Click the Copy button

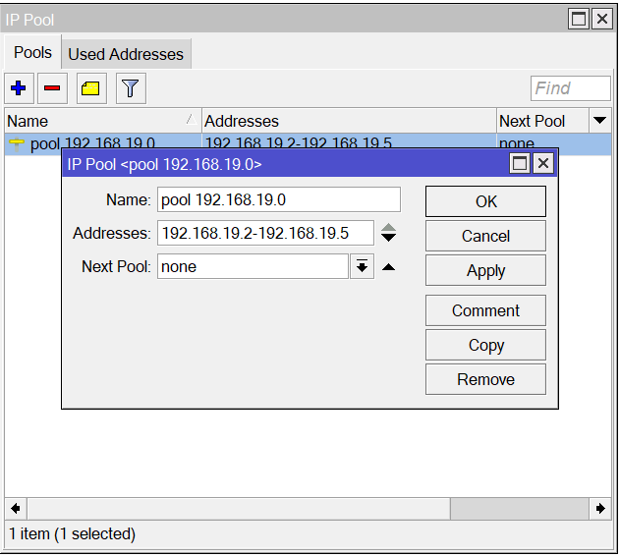tap(485, 345)
